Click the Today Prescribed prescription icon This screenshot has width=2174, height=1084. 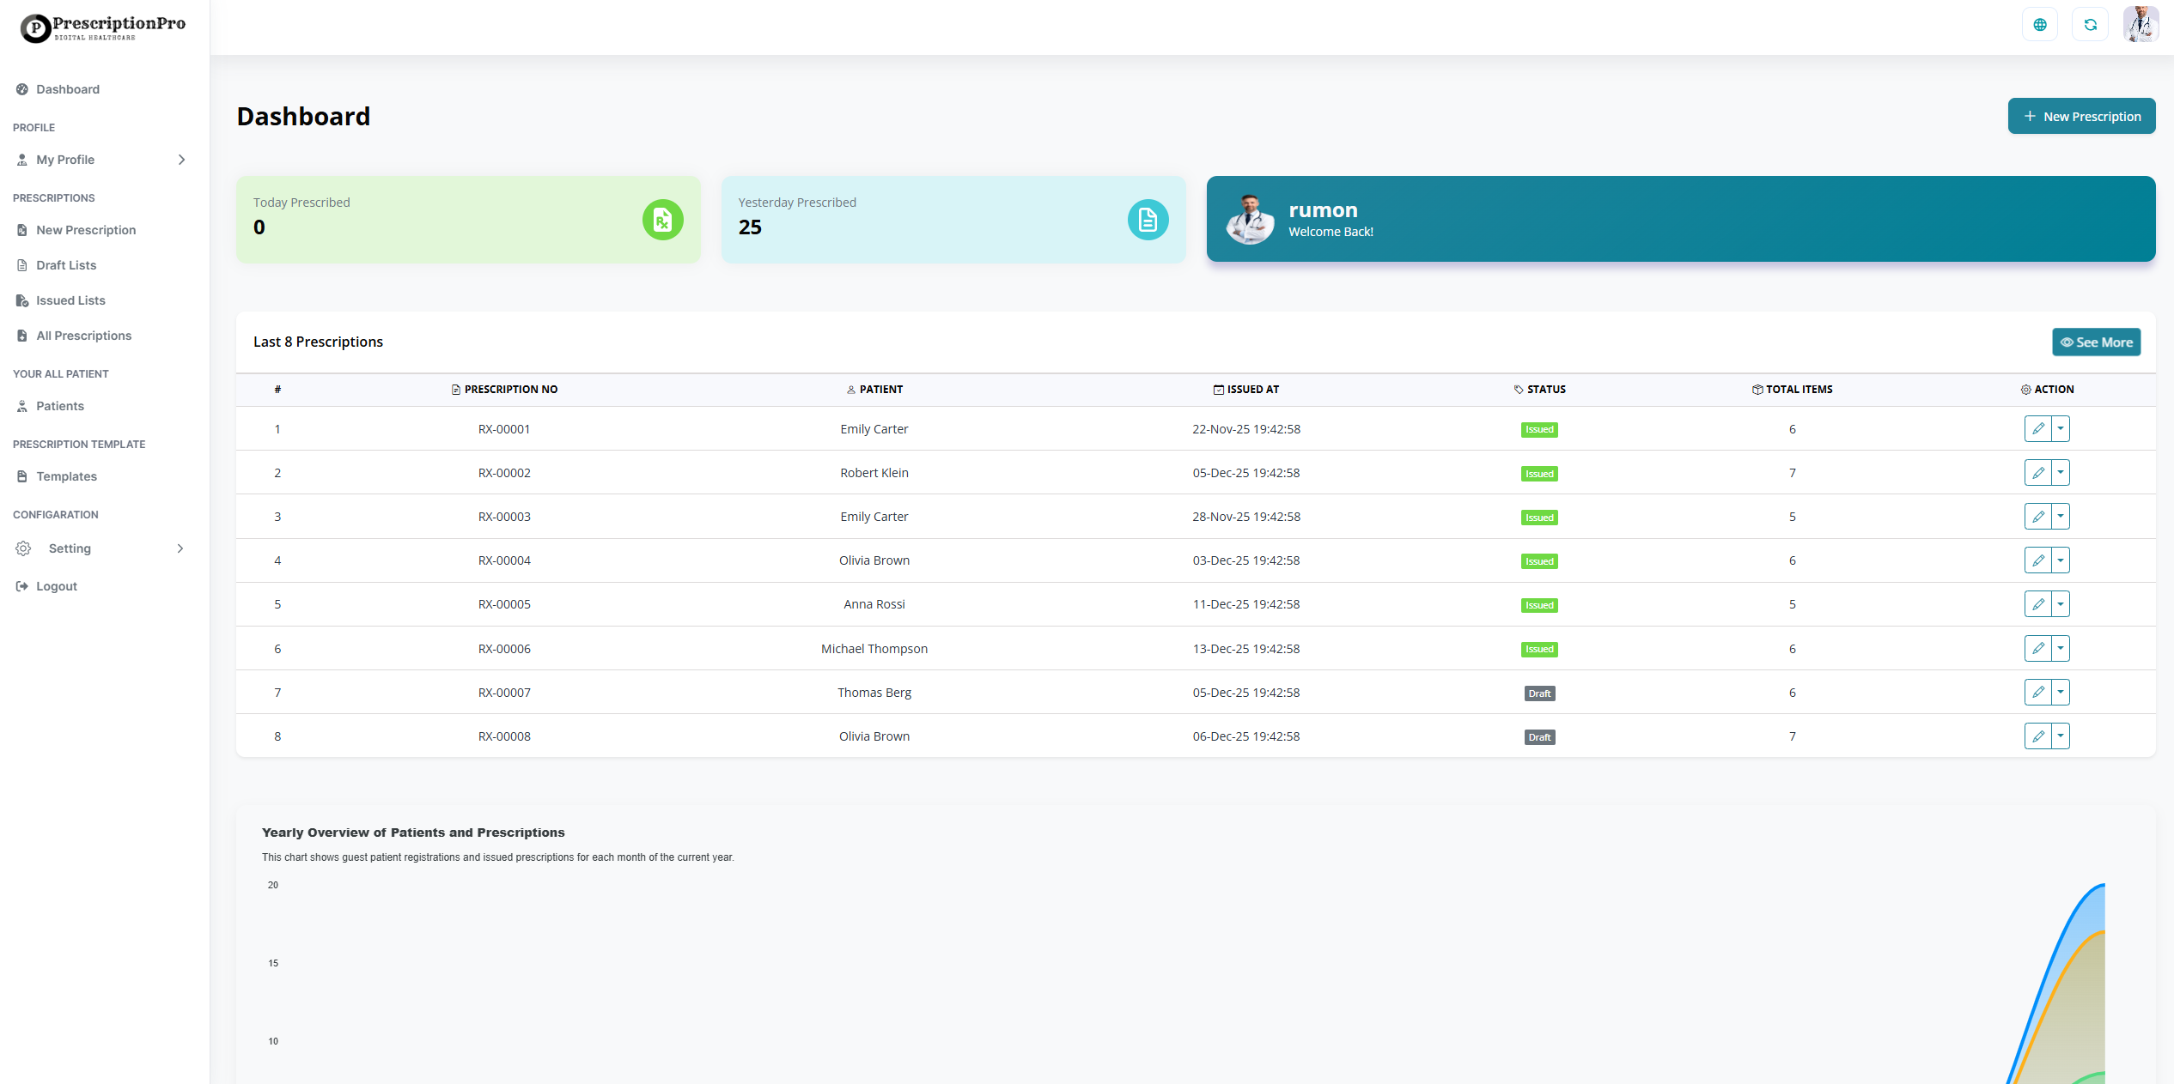[x=661, y=220]
